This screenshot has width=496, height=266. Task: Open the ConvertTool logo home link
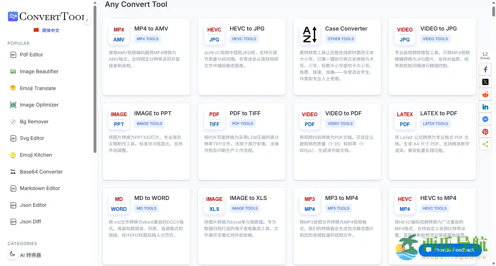pos(46,17)
